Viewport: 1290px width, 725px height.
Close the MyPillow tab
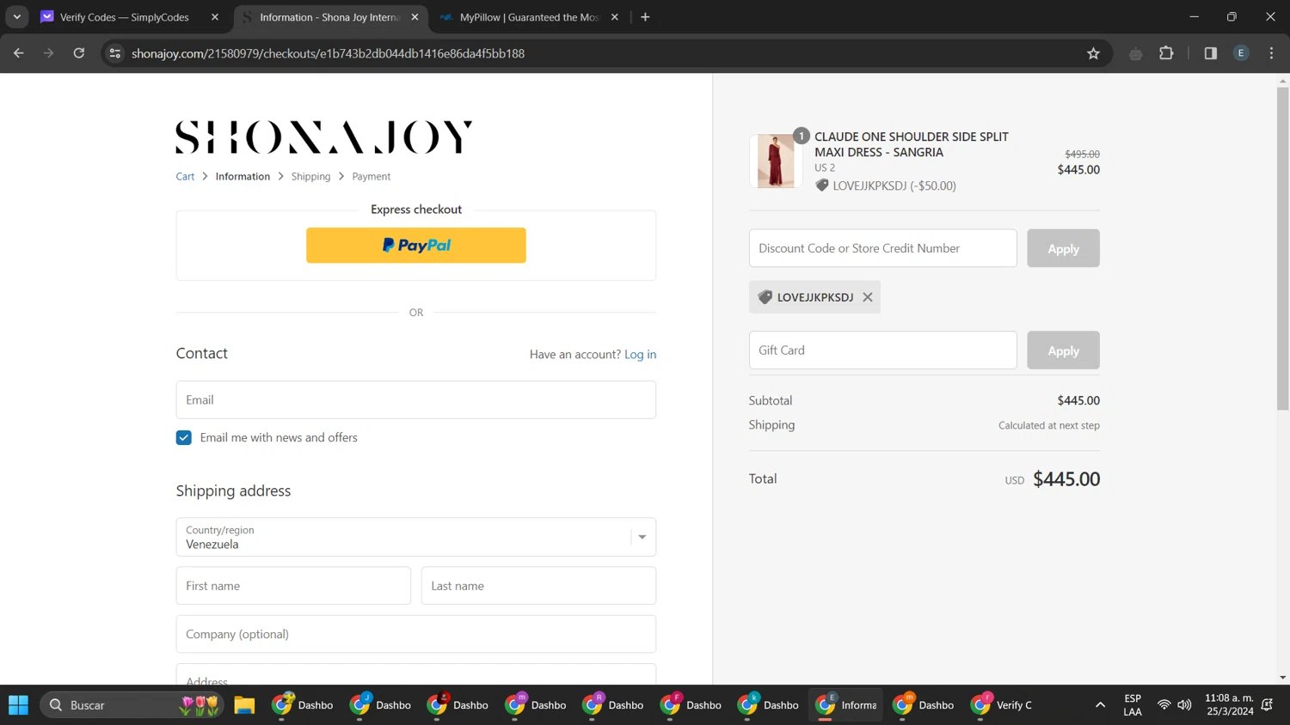614,17
